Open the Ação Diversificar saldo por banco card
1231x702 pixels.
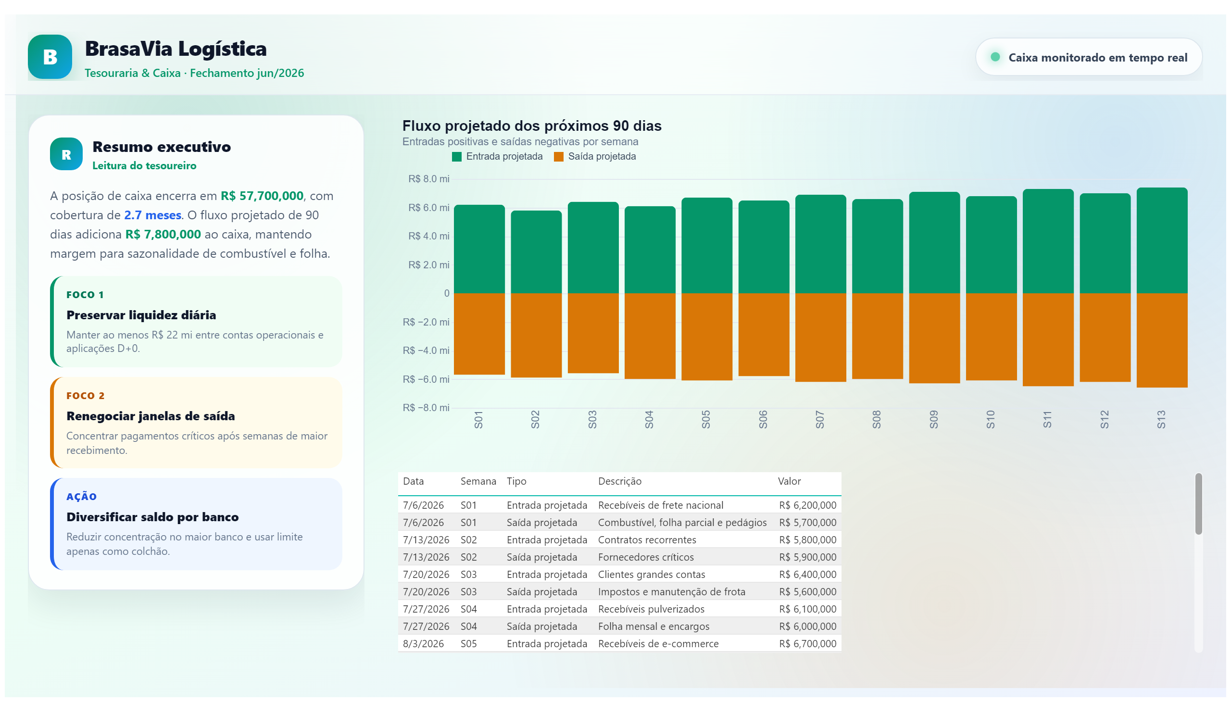click(196, 524)
